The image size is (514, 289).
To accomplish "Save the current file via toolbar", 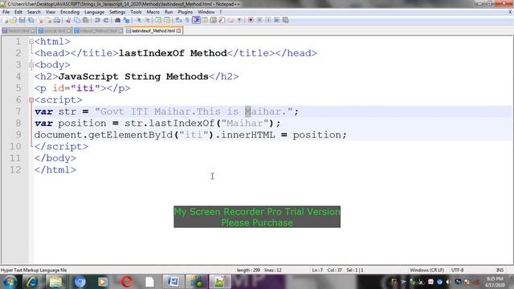I will tap(22, 20).
